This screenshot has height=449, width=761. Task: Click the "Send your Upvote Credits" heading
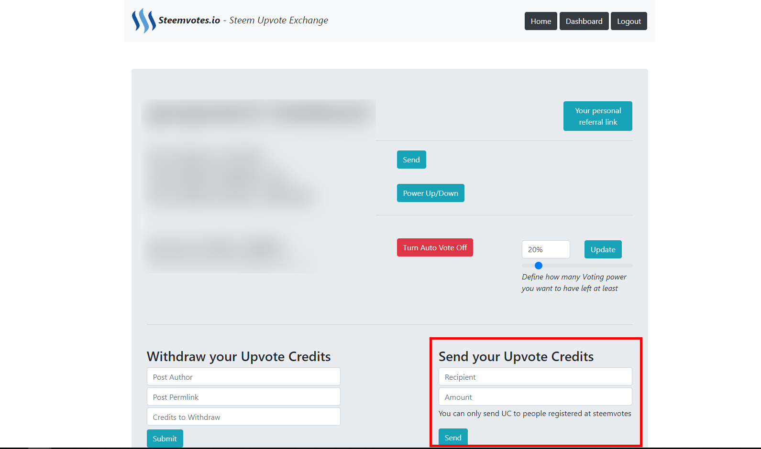[516, 357]
